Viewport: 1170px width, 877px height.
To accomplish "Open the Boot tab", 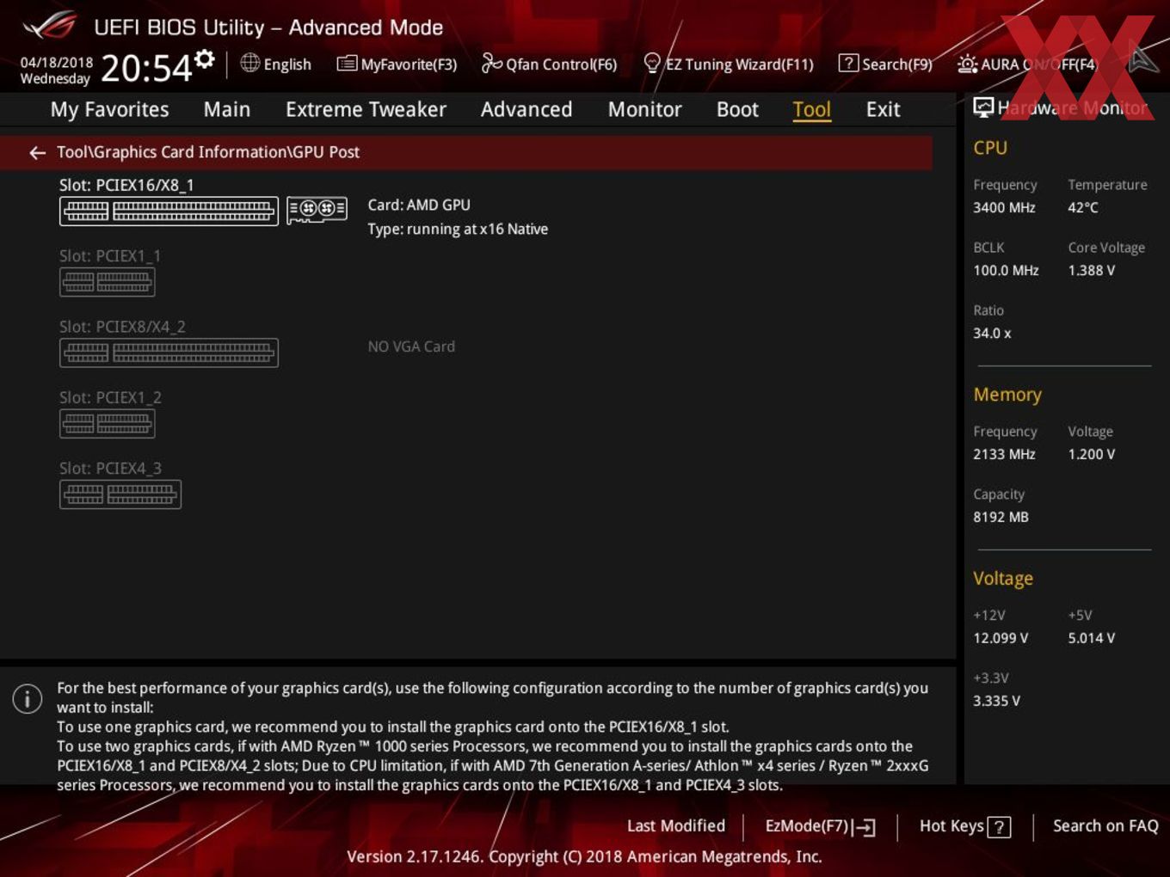I will pyautogui.click(x=737, y=109).
